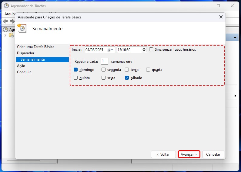Image resolution: width=241 pixels, height=172 pixels.
Task: Click the Voltar button
Action: tap(163, 154)
